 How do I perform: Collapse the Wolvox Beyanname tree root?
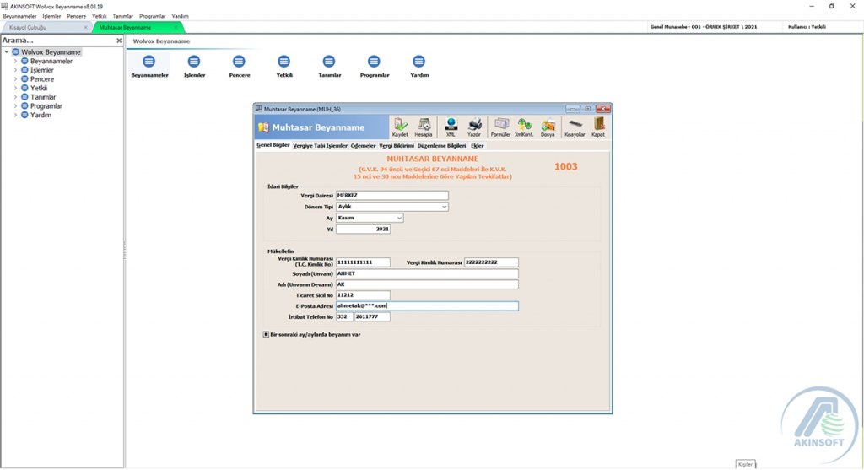(7, 51)
